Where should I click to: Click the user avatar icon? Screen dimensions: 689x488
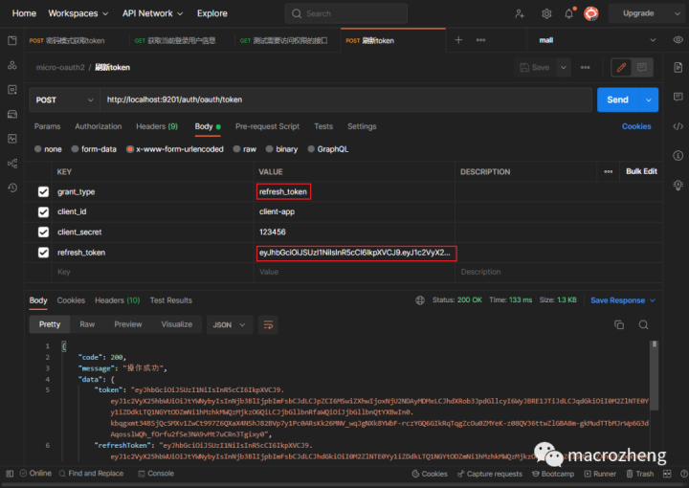[591, 13]
